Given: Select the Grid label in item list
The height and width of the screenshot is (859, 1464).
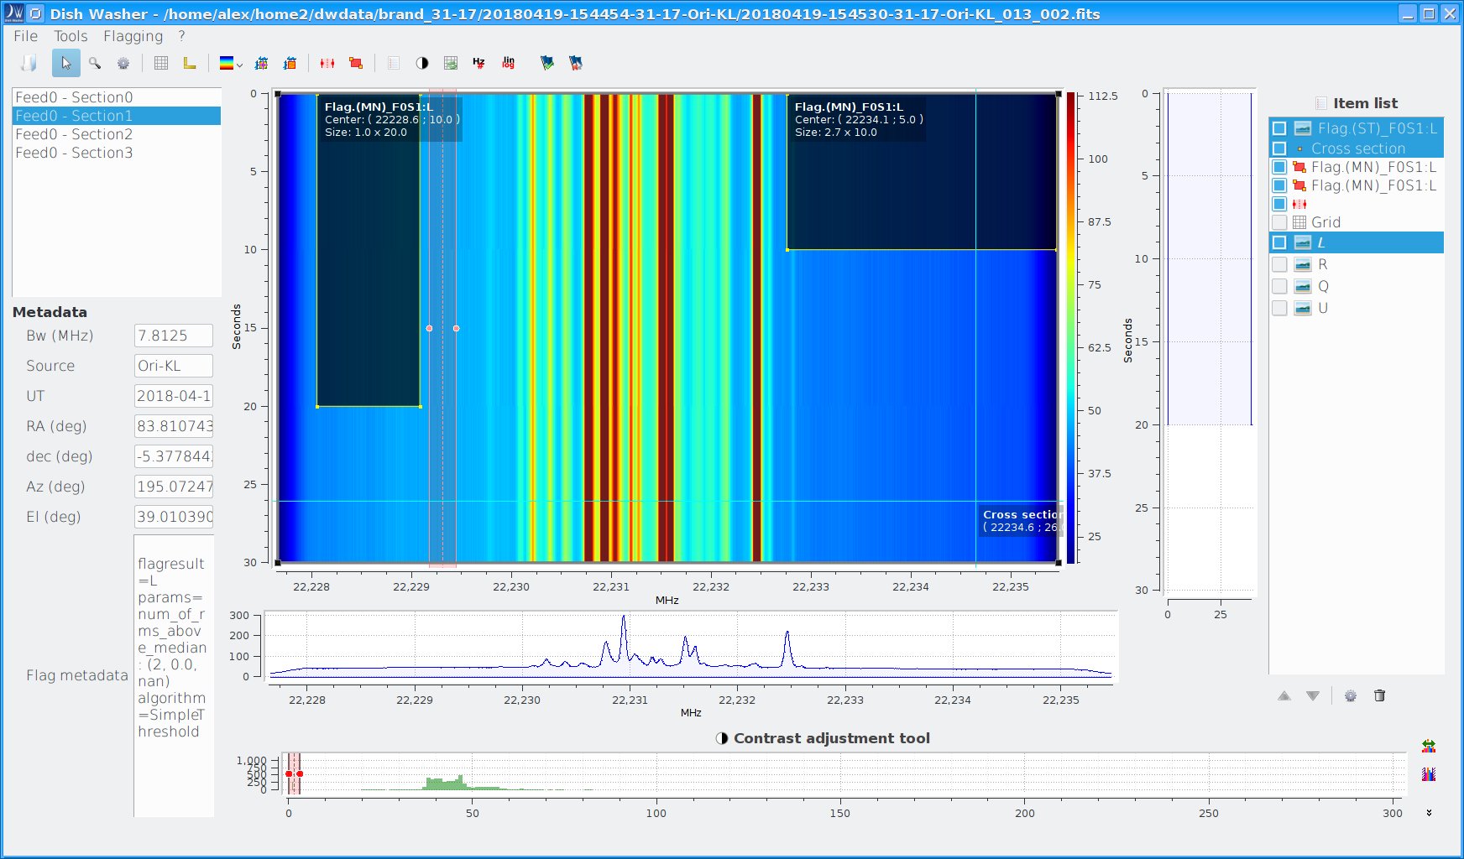Looking at the screenshot, I should tap(1325, 222).
